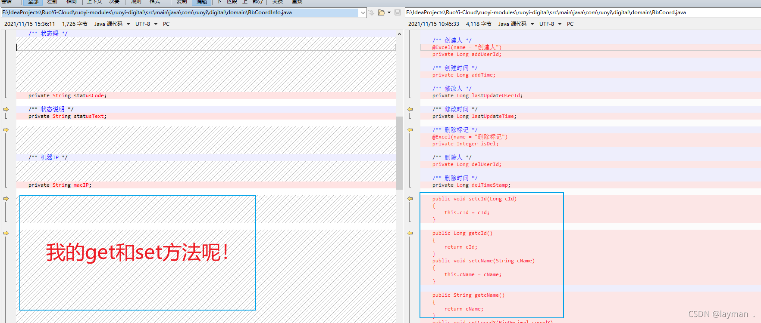Toggle the 全部 (show all) toolbar button
The height and width of the screenshot is (323, 761).
click(33, 2)
